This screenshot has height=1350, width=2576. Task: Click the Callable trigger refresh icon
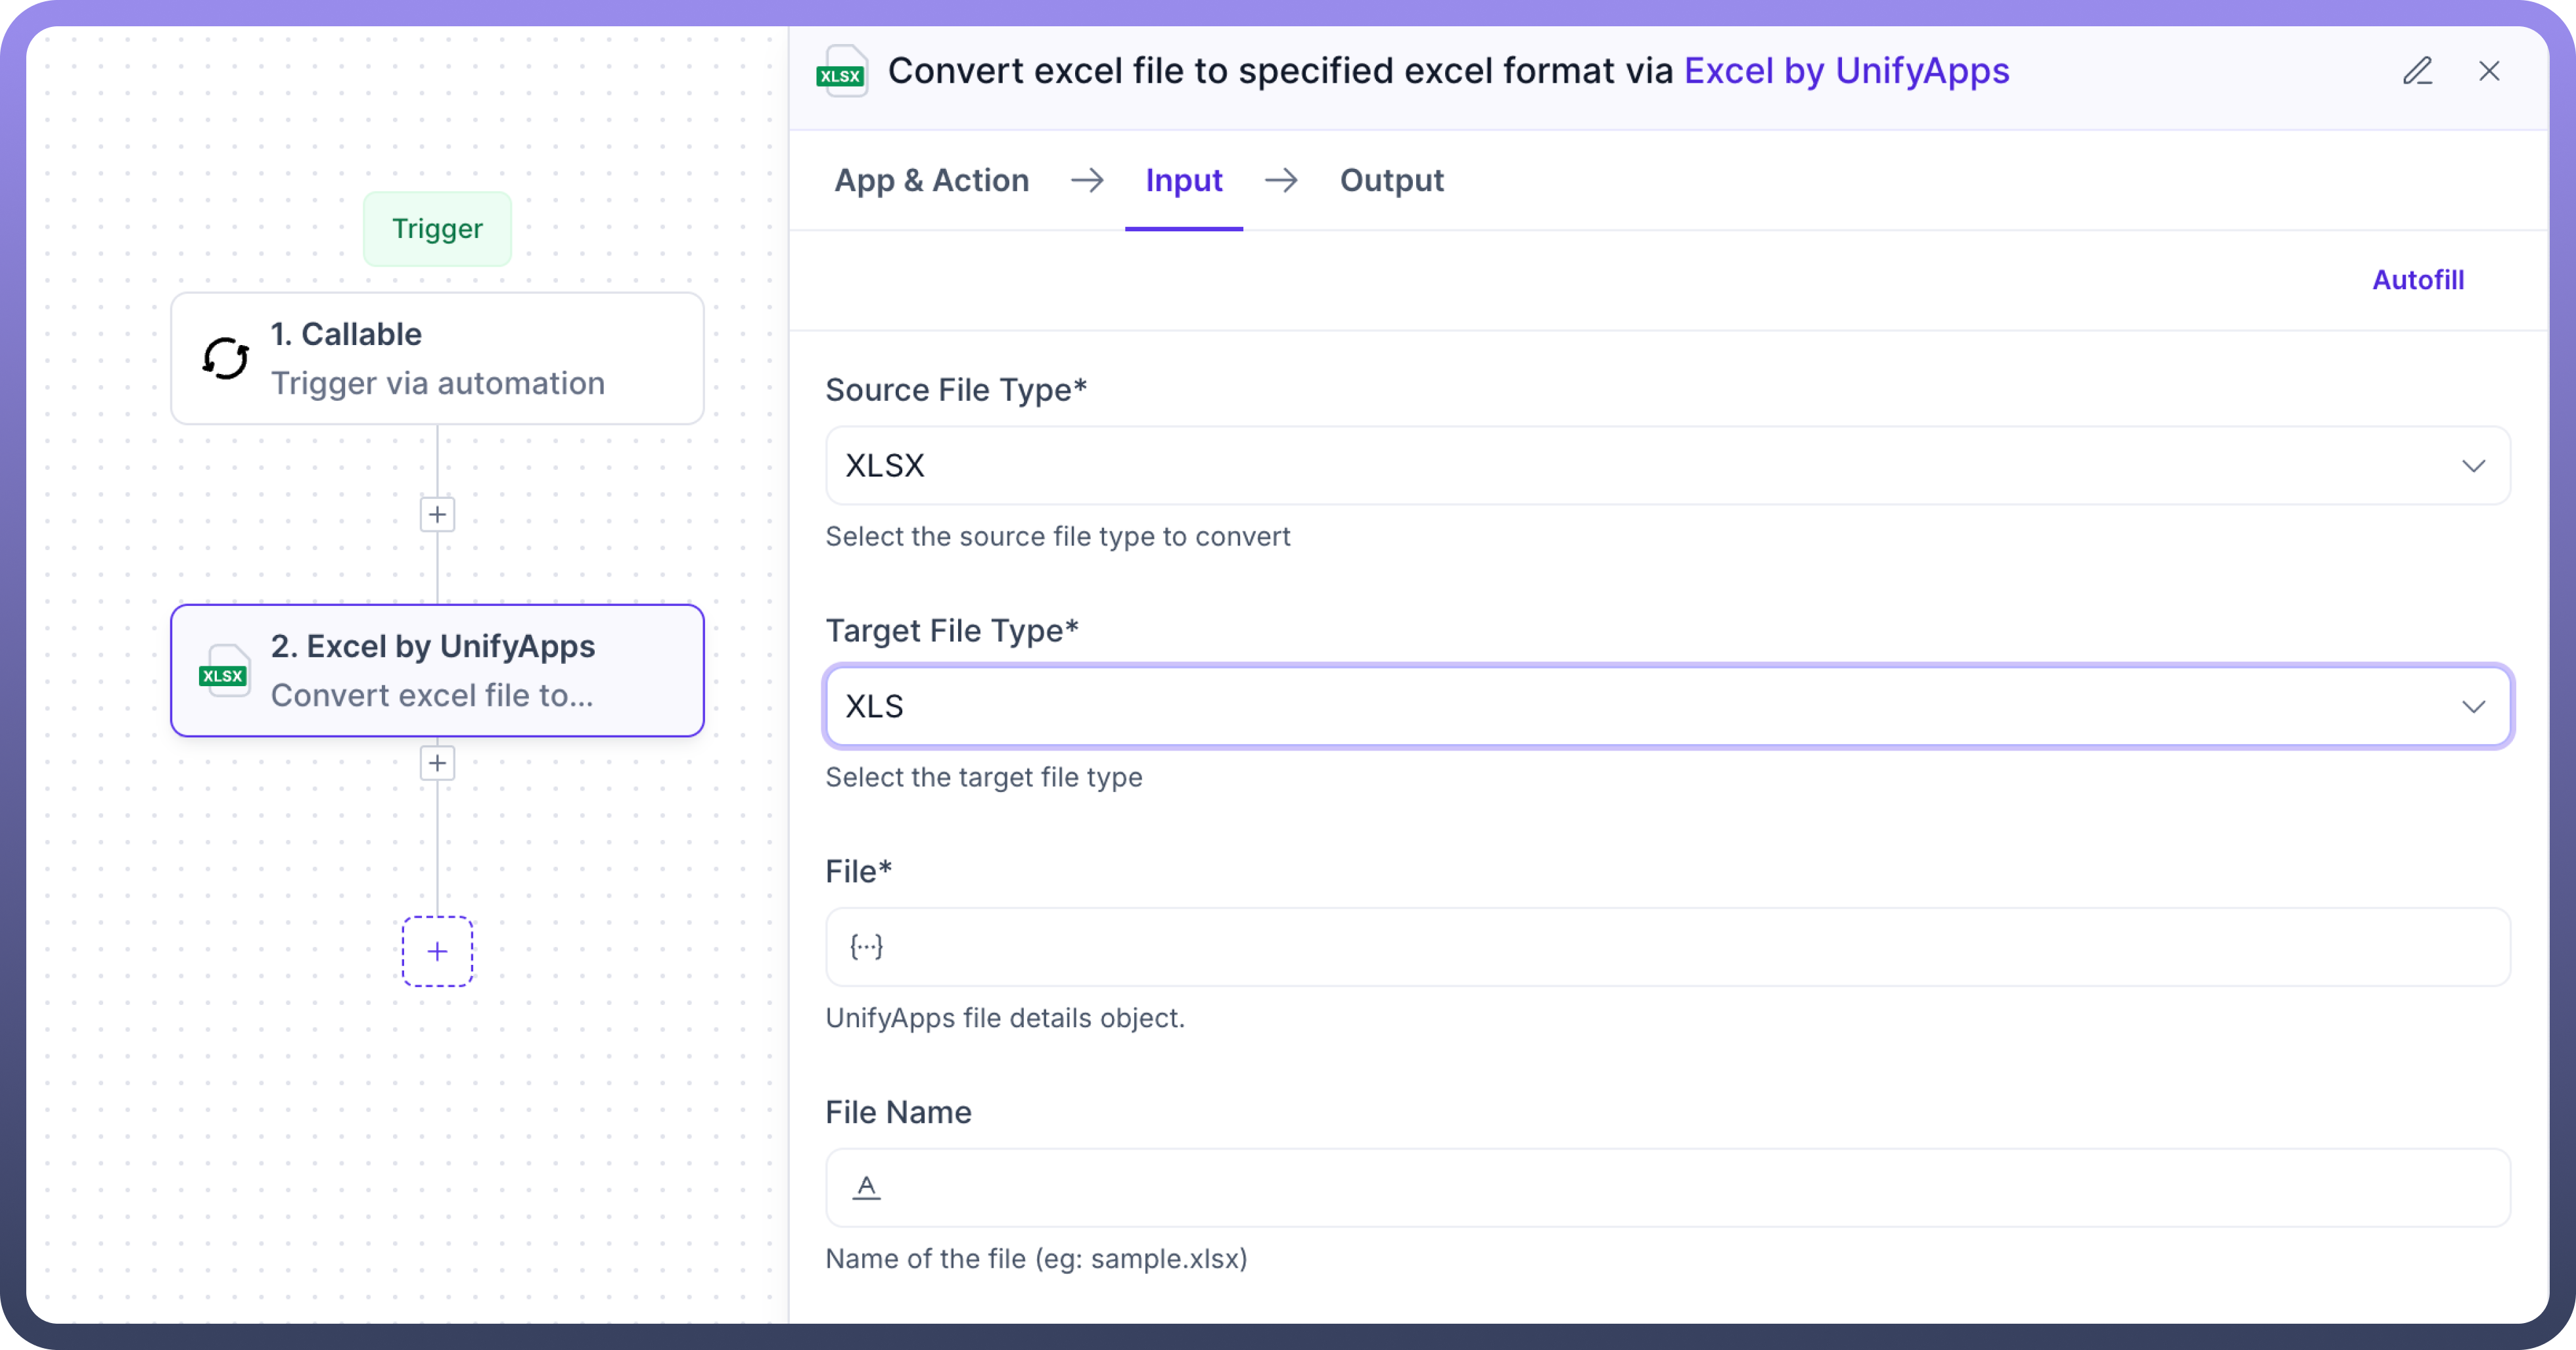click(226, 358)
